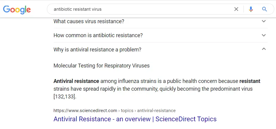Open the "Antiviral Resistance - an overview" ScienceDirect link

click(135, 119)
